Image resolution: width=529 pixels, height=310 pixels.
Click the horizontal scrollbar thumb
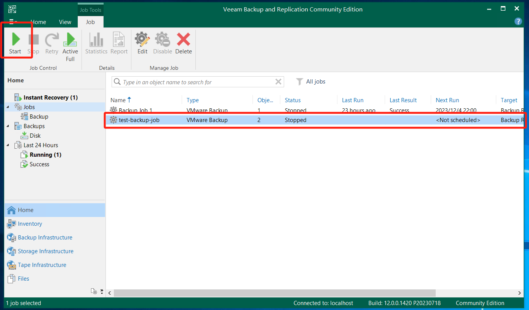[x=274, y=293]
